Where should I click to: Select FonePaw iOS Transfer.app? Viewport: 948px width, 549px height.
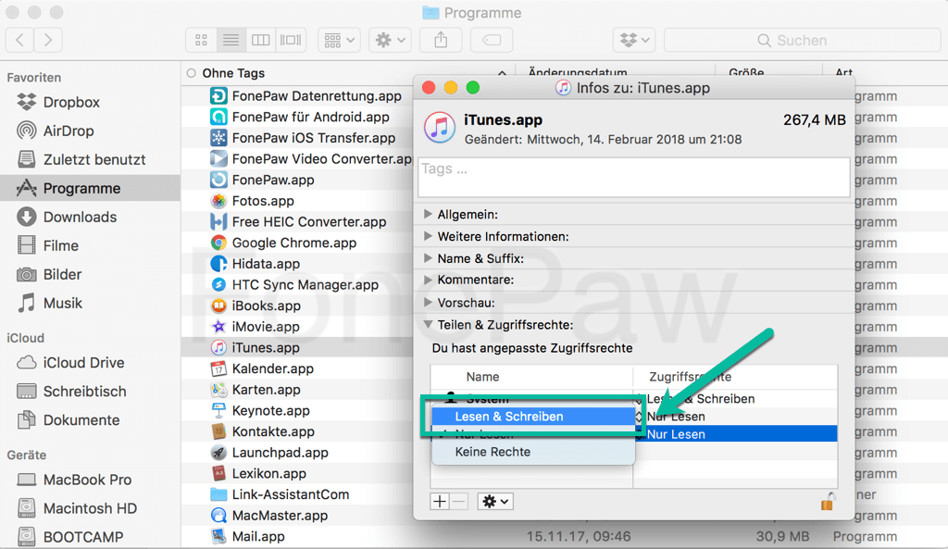[313, 138]
